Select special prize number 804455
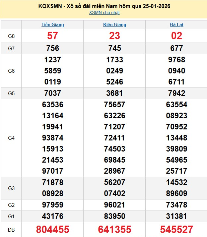The height and width of the screenshot is (237, 207). coord(53,230)
